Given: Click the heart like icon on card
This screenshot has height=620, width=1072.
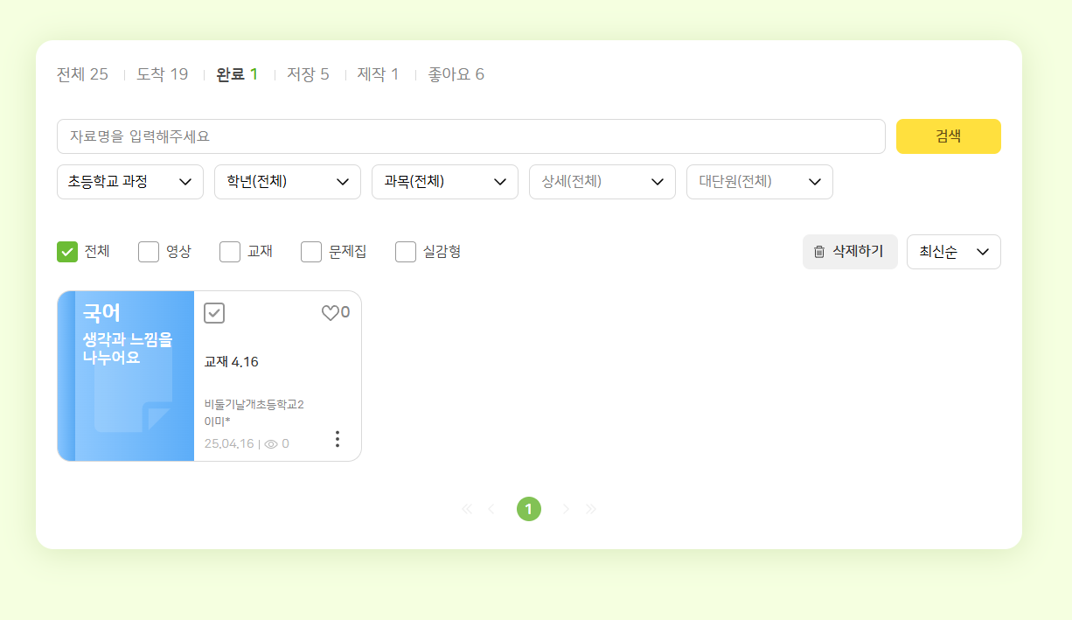Looking at the screenshot, I should click(x=330, y=313).
